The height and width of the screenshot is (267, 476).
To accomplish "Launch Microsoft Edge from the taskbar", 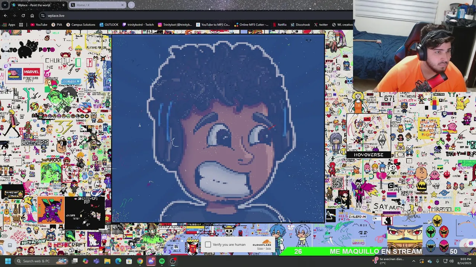I will pos(118,261).
